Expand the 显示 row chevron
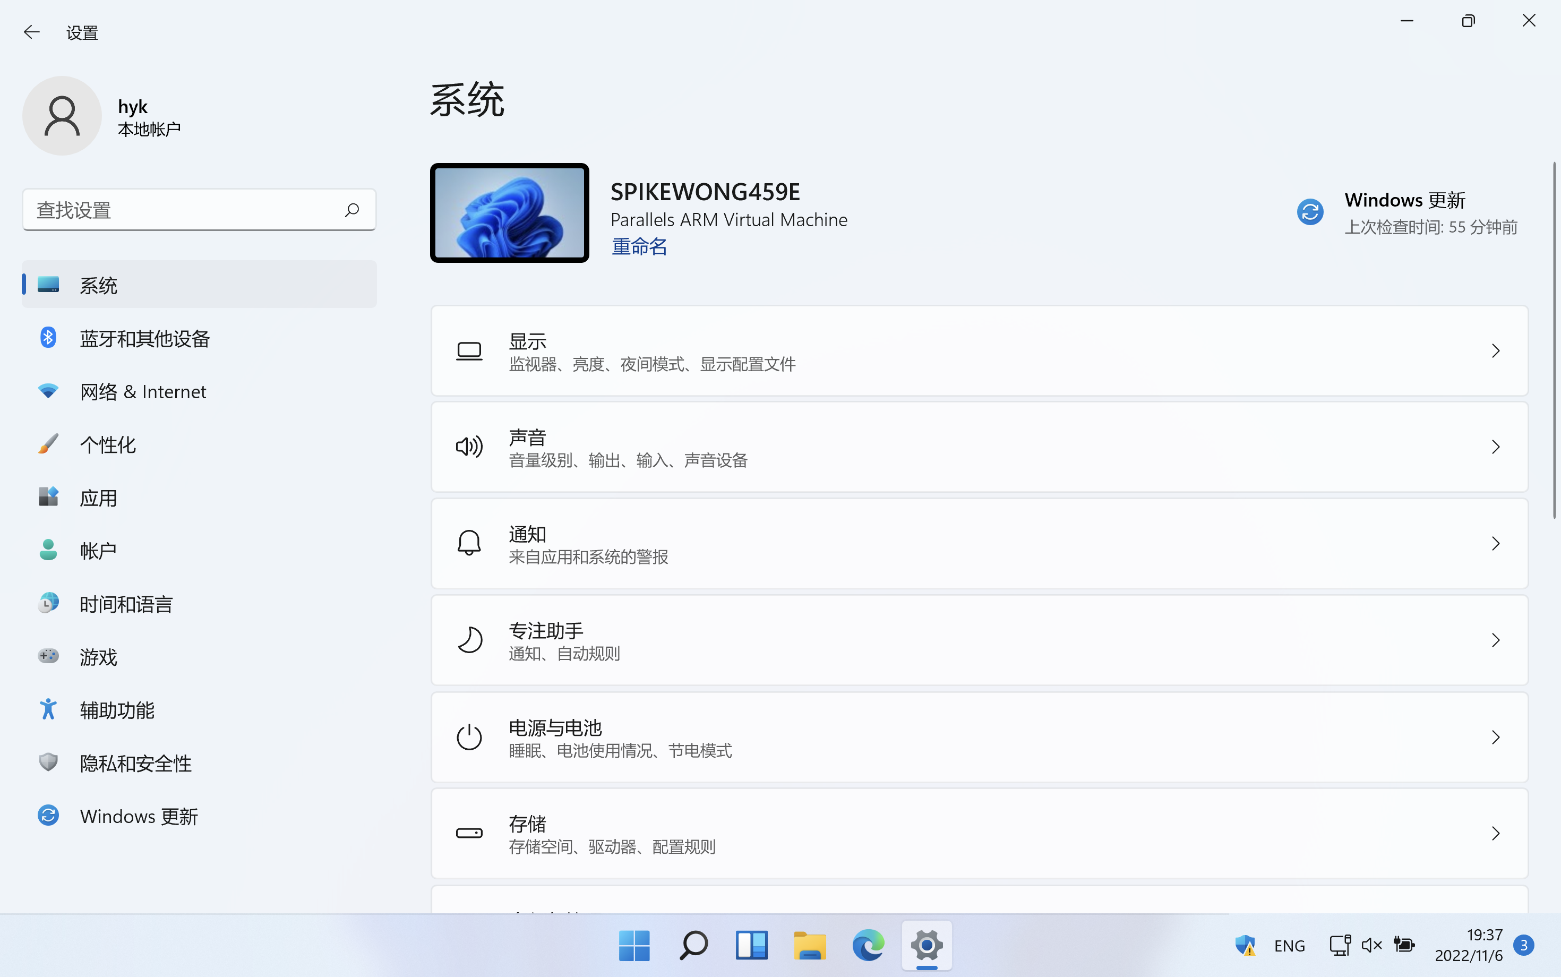This screenshot has height=977, width=1561. point(1496,351)
